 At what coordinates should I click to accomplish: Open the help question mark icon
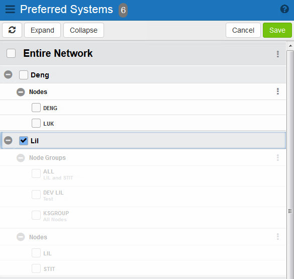(x=284, y=9)
